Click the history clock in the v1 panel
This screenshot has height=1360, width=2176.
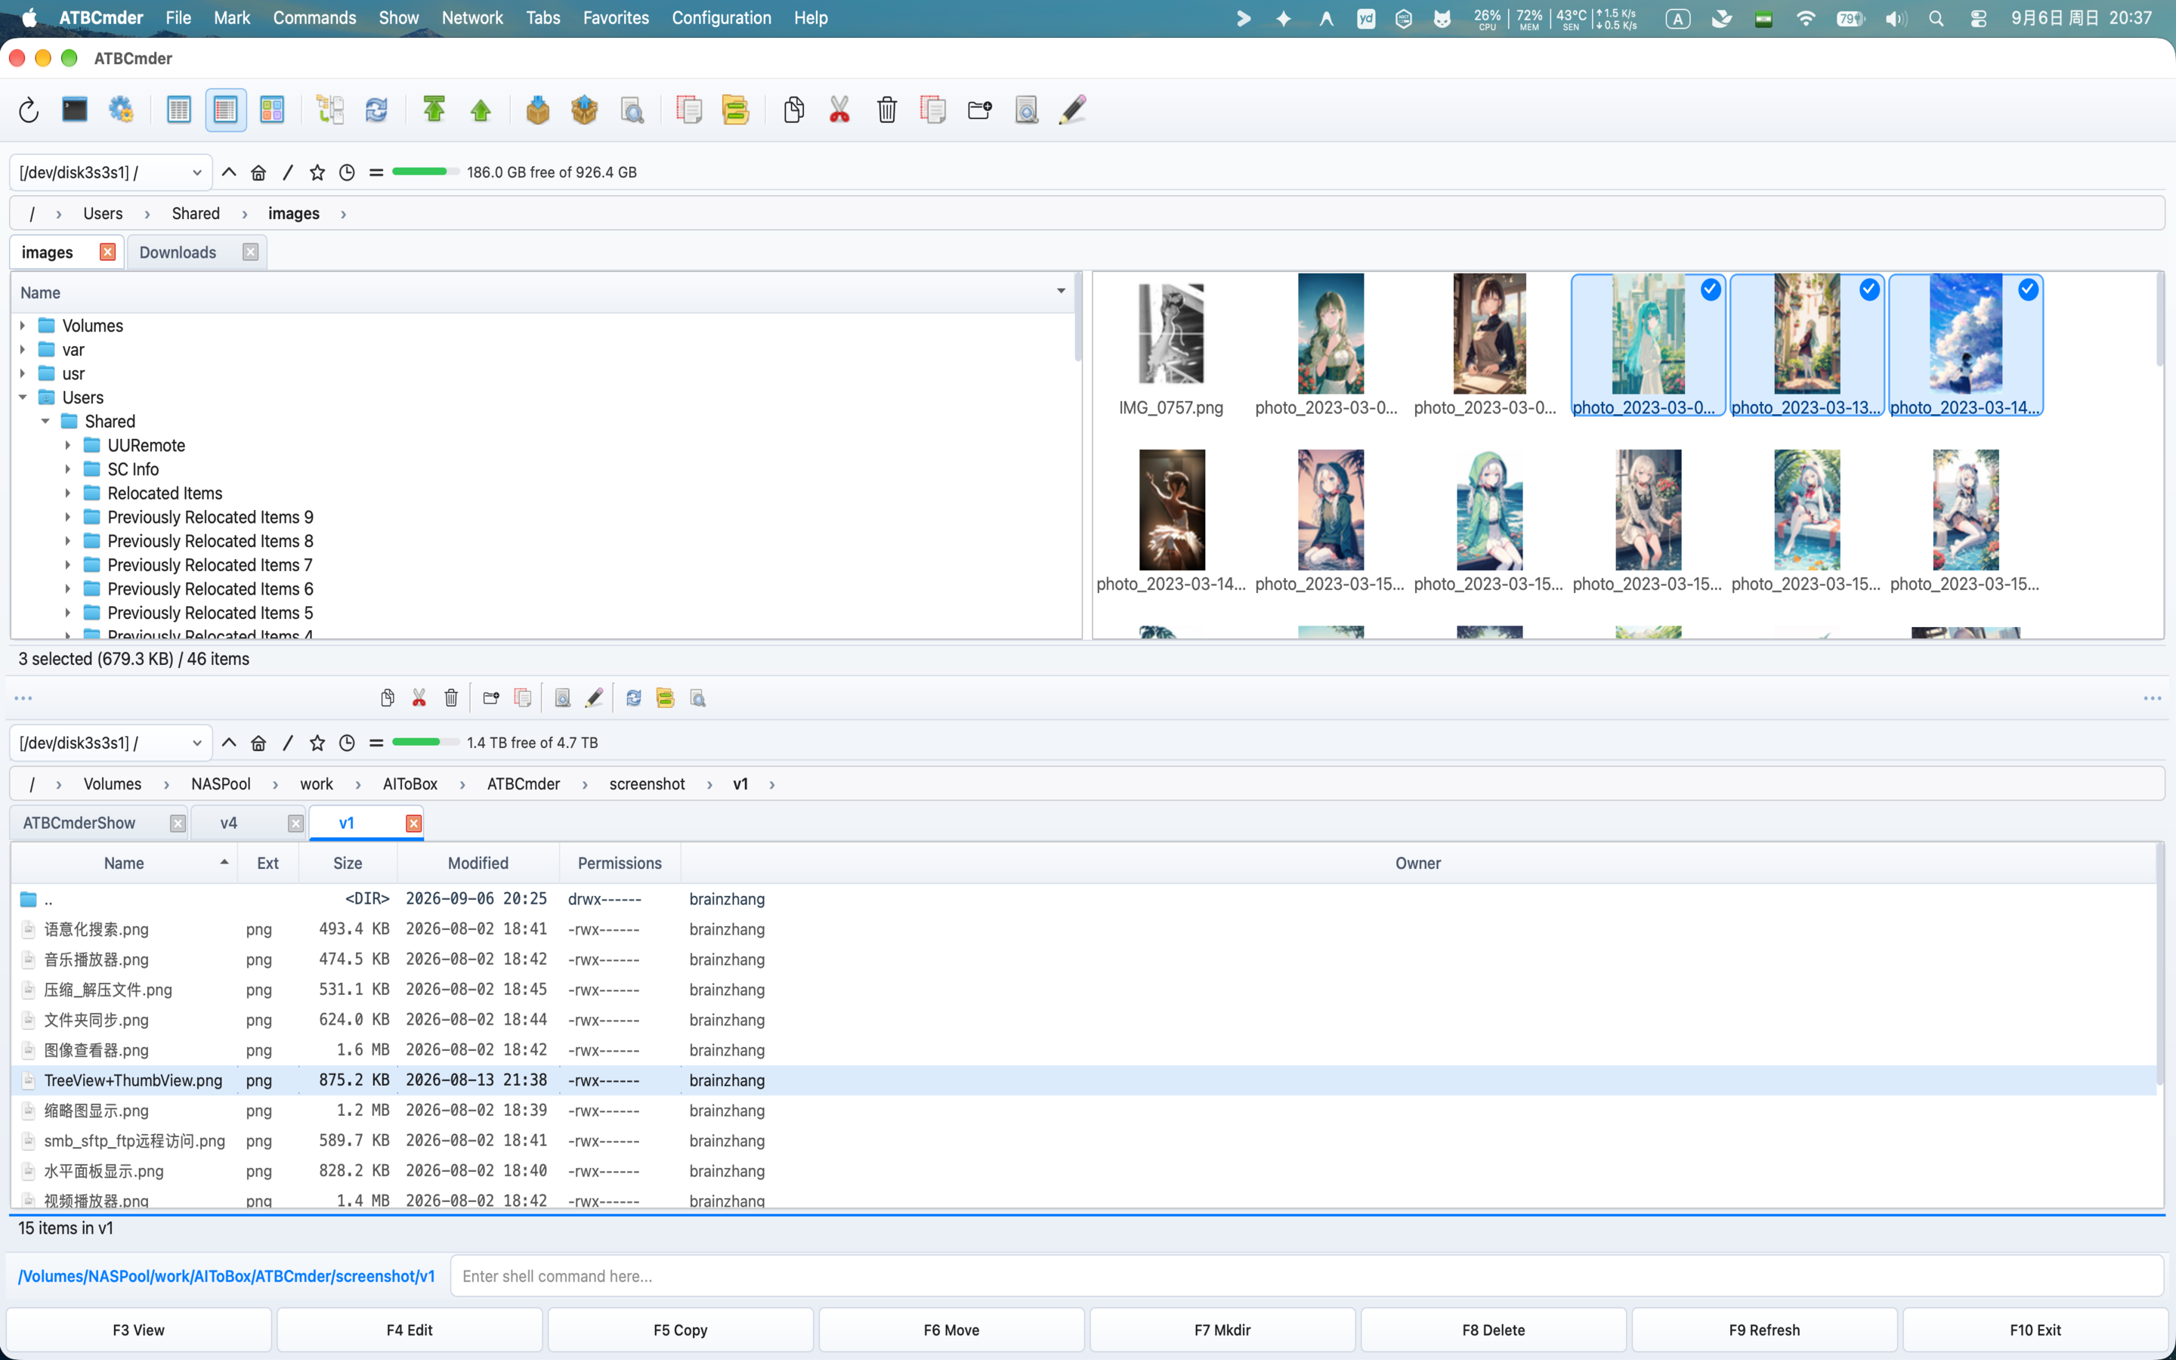[x=347, y=743]
